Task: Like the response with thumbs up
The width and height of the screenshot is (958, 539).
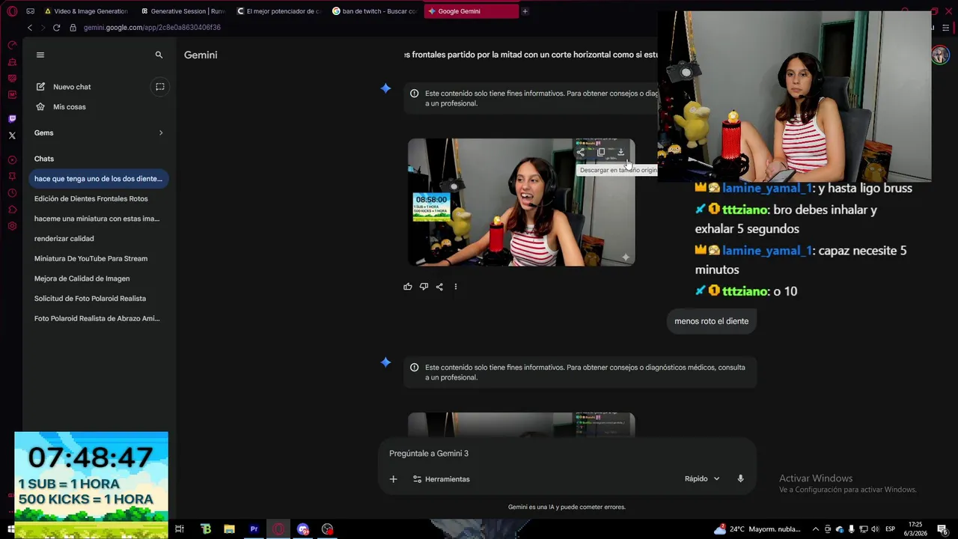Action: 408,287
